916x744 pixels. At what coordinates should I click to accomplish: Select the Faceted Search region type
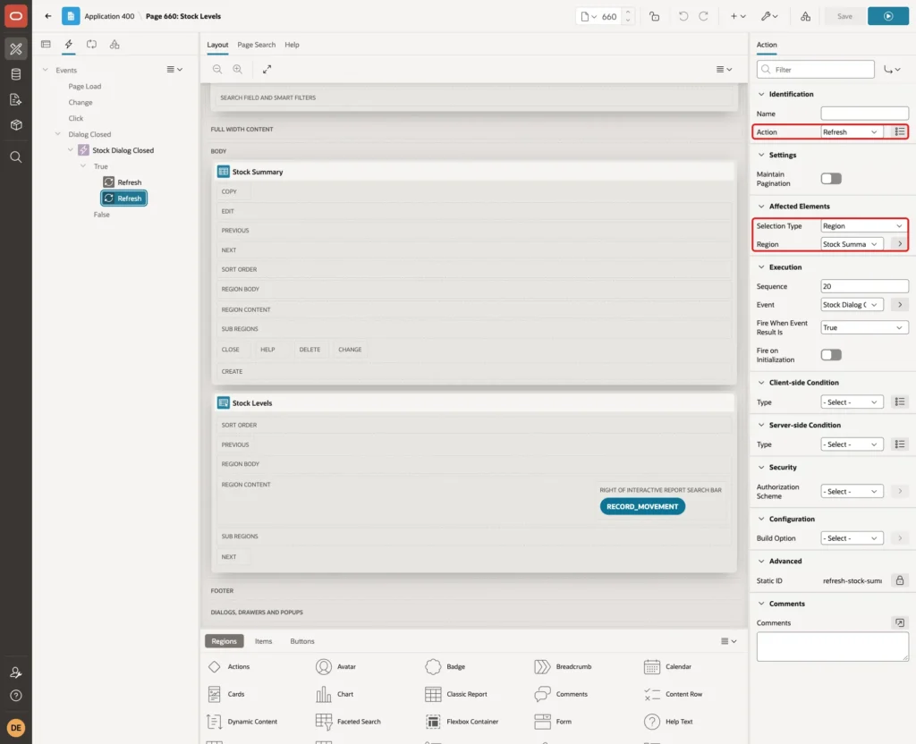click(348, 722)
